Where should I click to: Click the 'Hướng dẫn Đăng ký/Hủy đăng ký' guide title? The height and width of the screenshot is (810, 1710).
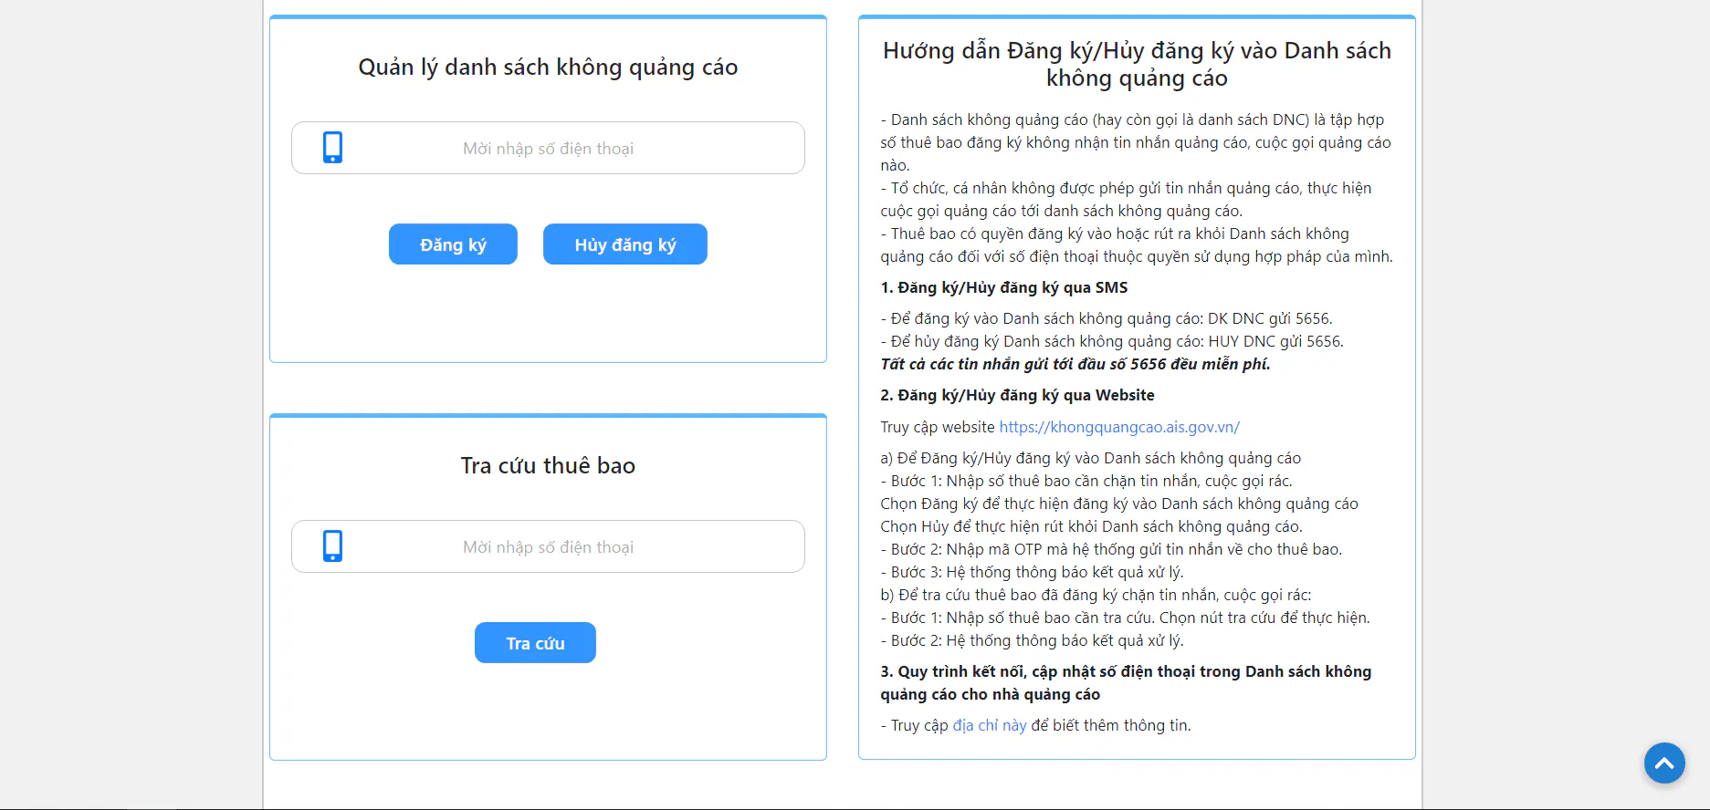tap(1137, 64)
